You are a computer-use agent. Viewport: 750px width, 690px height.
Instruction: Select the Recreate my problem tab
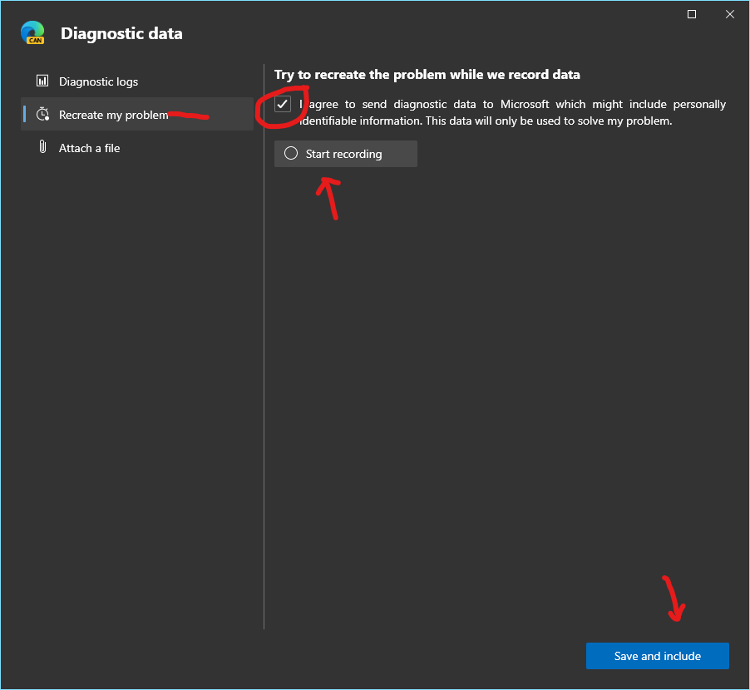(x=137, y=114)
